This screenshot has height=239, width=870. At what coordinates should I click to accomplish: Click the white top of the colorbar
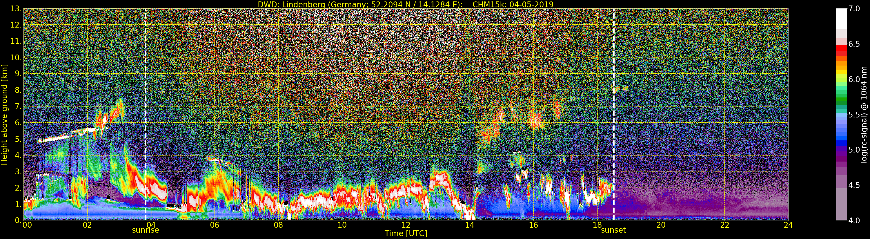(841, 19)
